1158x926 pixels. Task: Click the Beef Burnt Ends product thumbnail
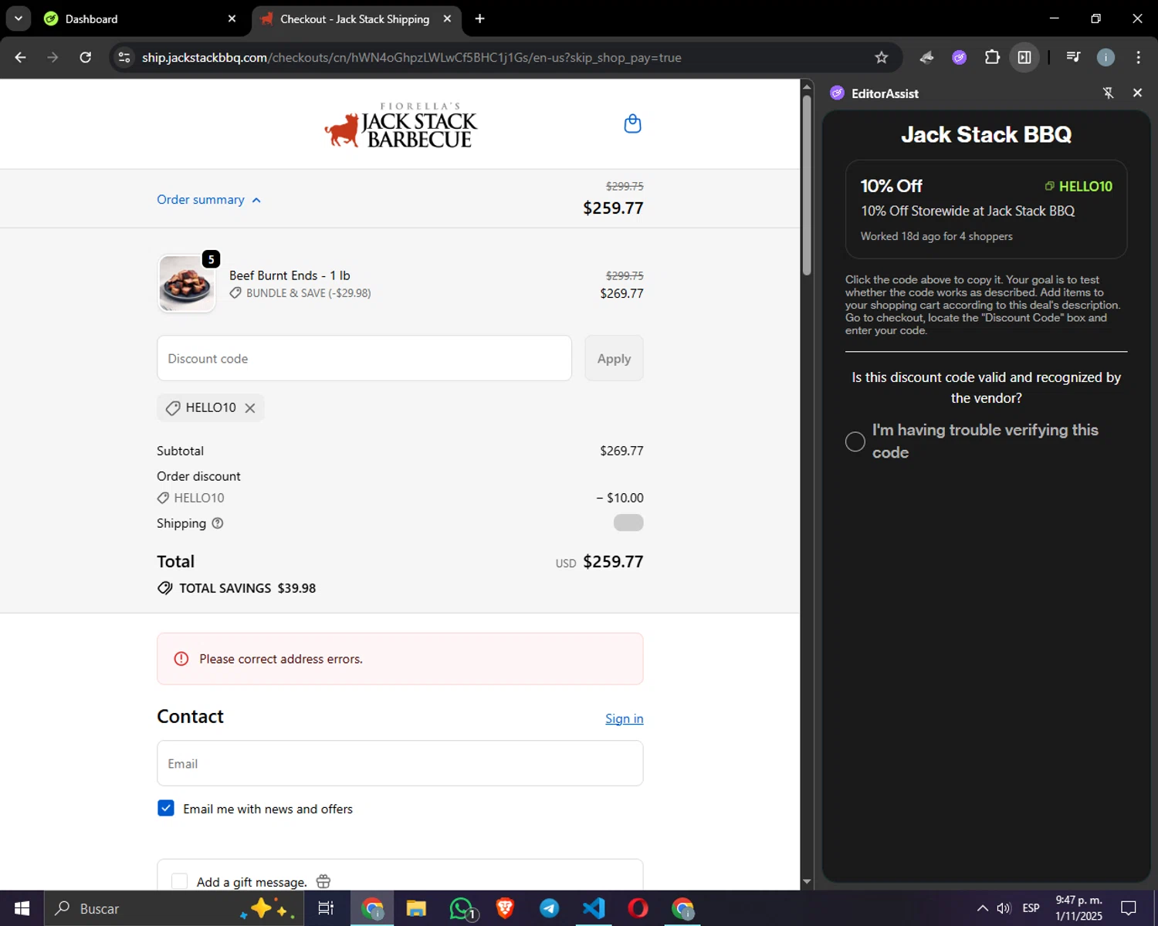pyautogui.click(x=187, y=283)
